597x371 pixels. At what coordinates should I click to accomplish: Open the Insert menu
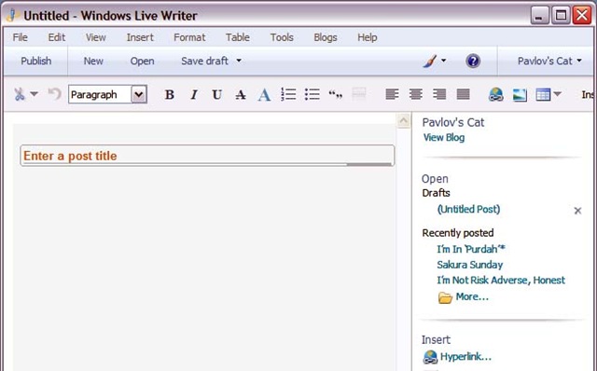pyautogui.click(x=140, y=37)
